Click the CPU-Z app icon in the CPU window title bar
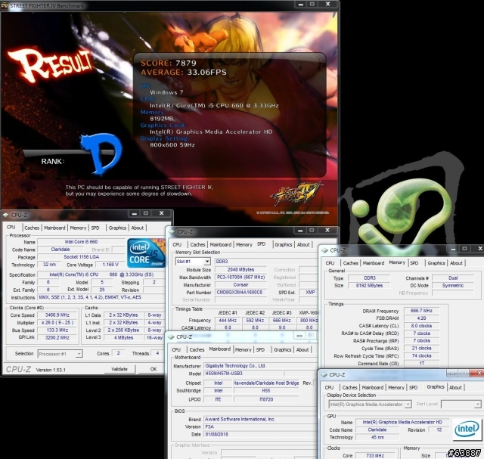Screen dimensions: 484x459 click(5, 215)
